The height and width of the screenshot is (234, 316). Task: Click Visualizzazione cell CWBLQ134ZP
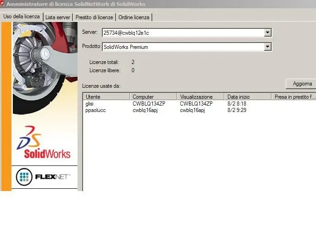pyautogui.click(x=196, y=104)
